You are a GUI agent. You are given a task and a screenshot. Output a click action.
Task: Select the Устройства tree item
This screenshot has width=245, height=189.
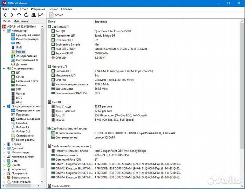coord(16,169)
